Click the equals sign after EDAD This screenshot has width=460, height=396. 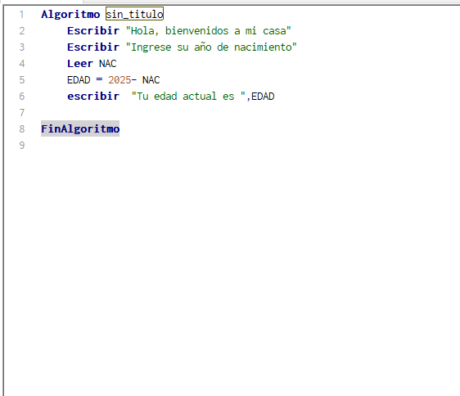click(x=100, y=80)
